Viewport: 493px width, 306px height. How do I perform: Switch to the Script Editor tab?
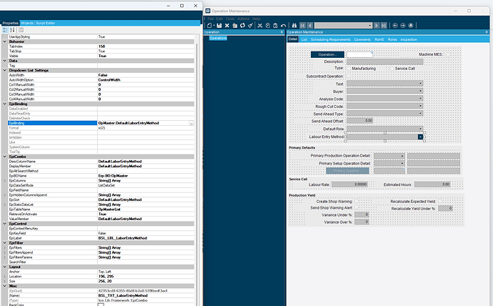click(x=46, y=23)
